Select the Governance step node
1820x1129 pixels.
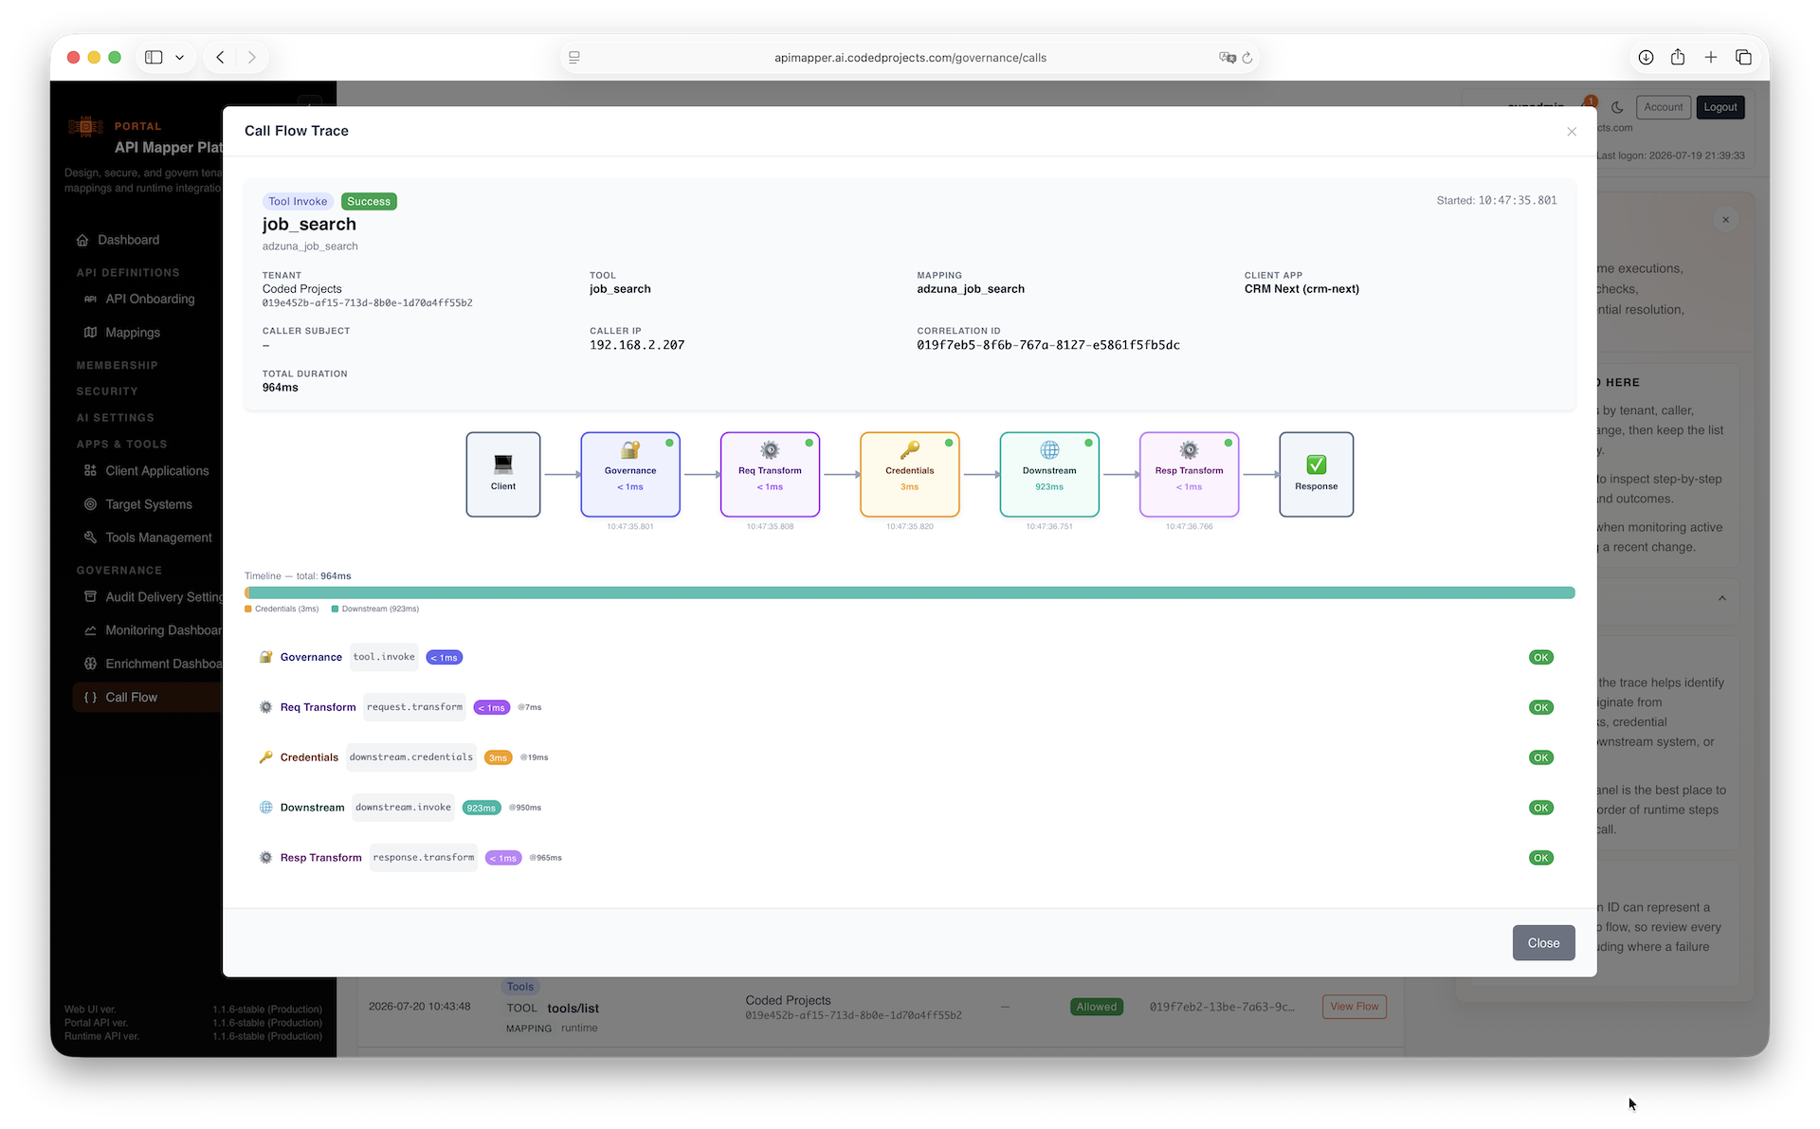pyautogui.click(x=630, y=474)
